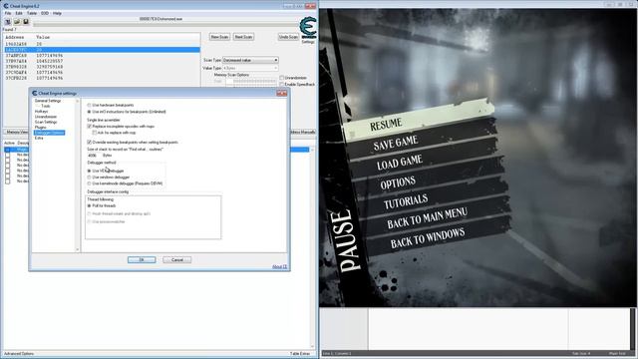Select Unrandomizer in settings tree
The height and width of the screenshot is (359, 638).
[46, 117]
